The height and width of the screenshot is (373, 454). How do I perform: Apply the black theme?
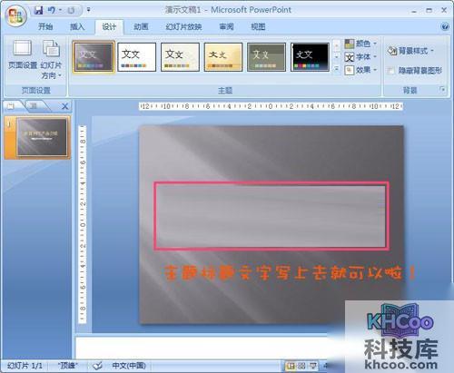310,57
